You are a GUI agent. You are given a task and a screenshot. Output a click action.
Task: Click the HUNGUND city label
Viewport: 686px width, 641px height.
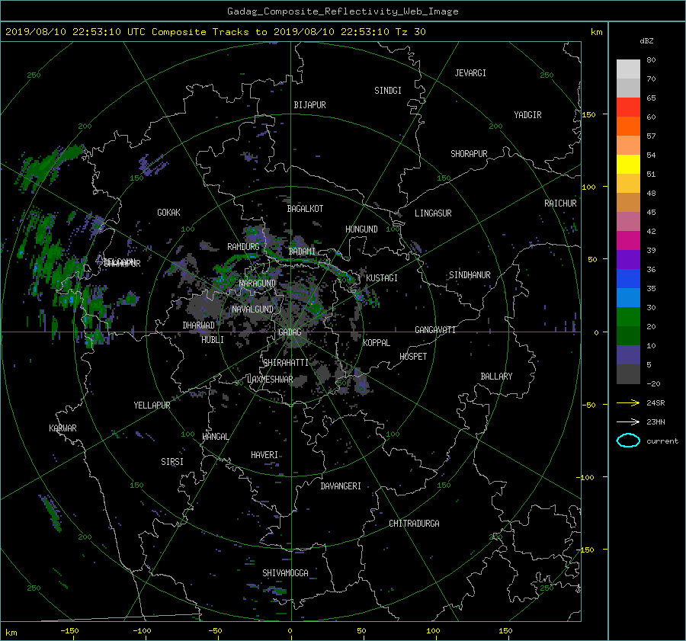click(361, 229)
